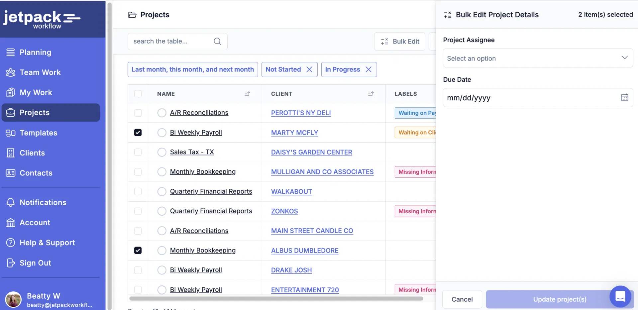Click the Sign Out door icon
This screenshot has width=638, height=310.
point(11,263)
